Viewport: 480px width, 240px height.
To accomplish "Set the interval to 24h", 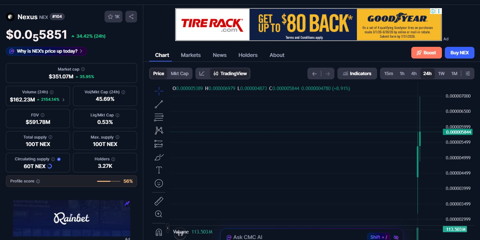I will 427,73.
